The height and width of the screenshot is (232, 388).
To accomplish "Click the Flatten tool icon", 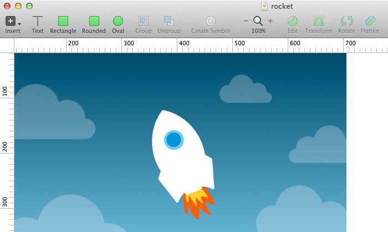I will pyautogui.click(x=370, y=22).
